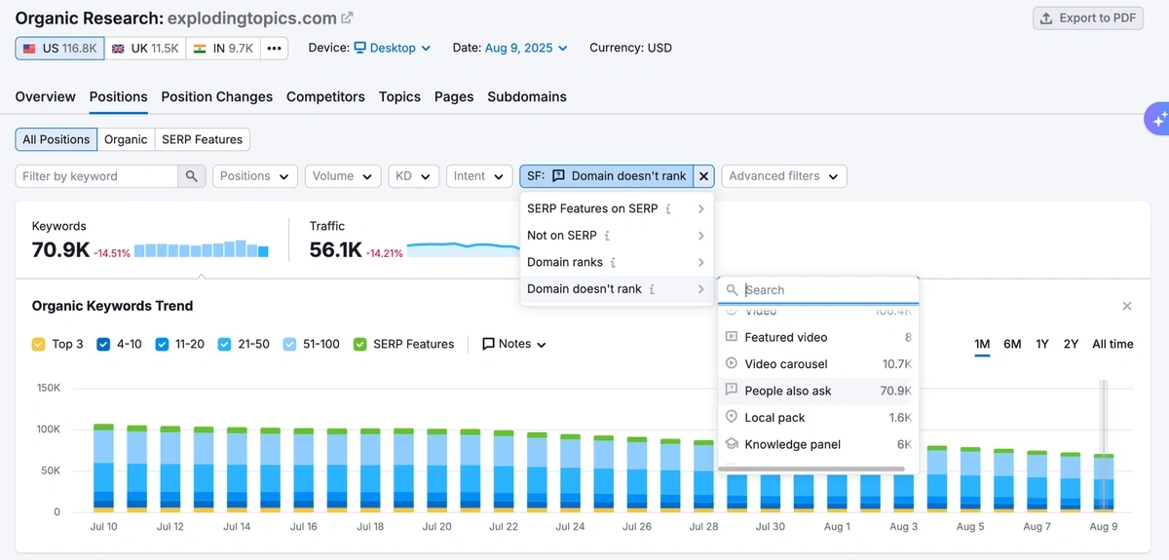Toggle the SERP Features legend checkbox

[360, 344]
